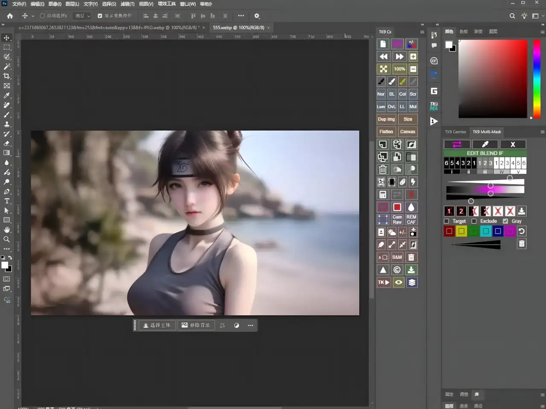Screen dimensions: 546x409
Task: Toggle the magenta swap arrows Multi-Mask button
Action: point(457,144)
